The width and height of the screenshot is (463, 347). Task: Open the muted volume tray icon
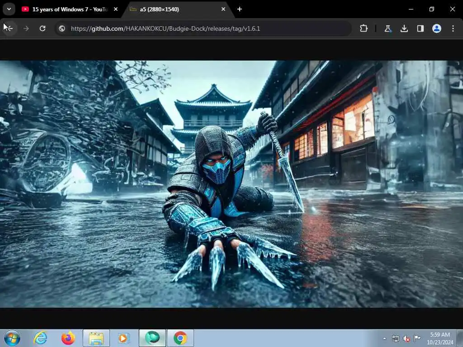click(x=406, y=339)
